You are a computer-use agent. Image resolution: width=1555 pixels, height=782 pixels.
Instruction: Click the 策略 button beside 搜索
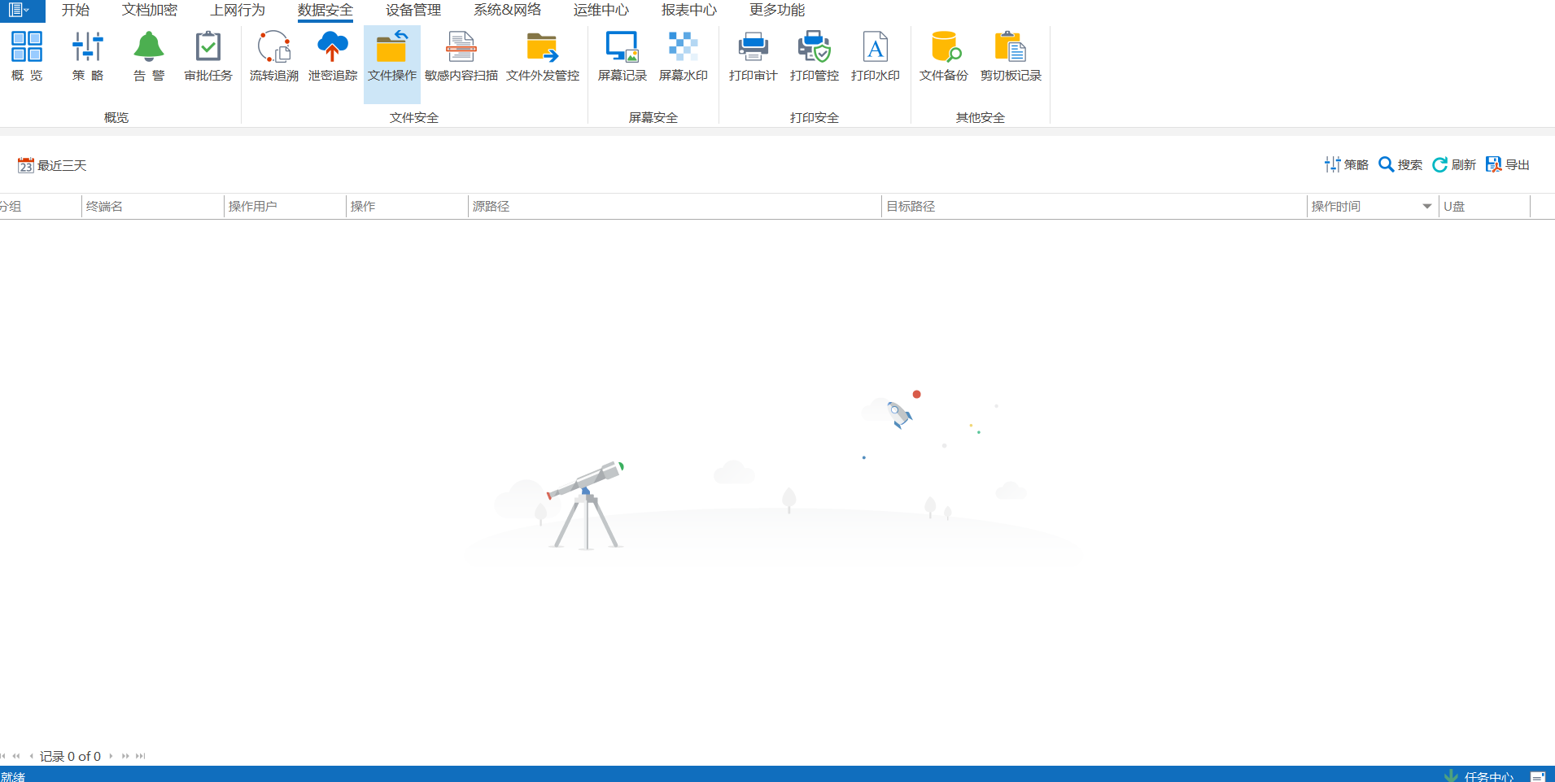[1347, 164]
